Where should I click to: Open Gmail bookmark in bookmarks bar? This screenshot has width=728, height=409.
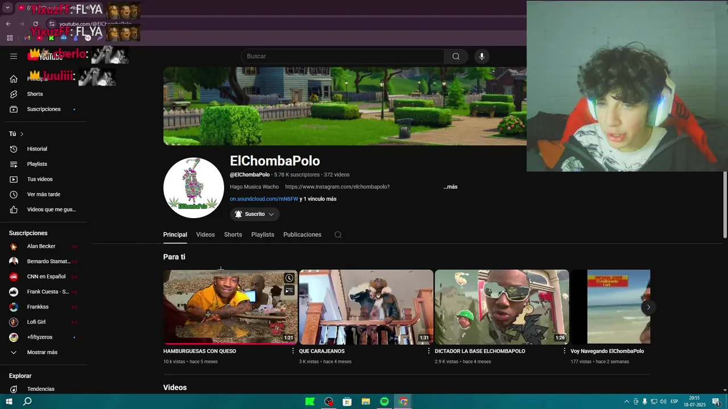[x=27, y=38]
